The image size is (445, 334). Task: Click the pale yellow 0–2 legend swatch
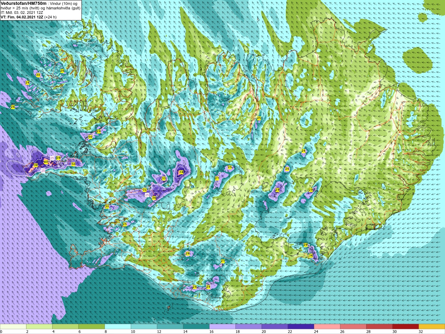13,327
